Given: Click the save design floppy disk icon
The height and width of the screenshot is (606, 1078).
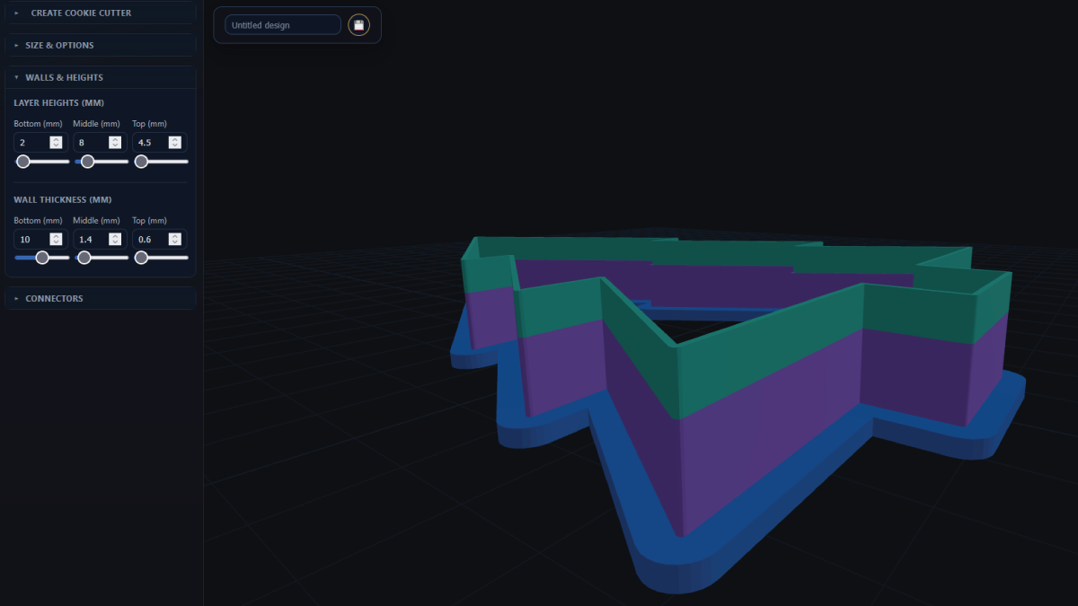Looking at the screenshot, I should [358, 24].
